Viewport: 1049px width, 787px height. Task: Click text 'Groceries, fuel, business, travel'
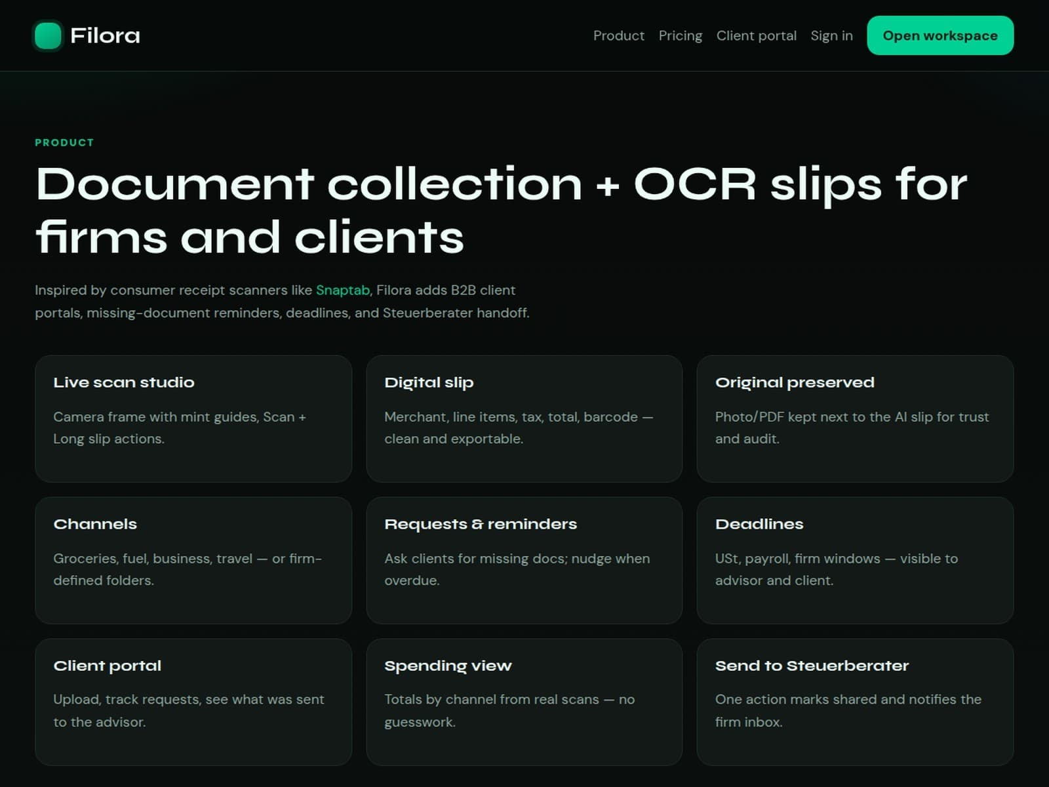(x=153, y=559)
